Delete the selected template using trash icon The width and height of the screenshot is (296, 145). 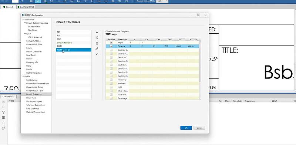tap(97, 43)
